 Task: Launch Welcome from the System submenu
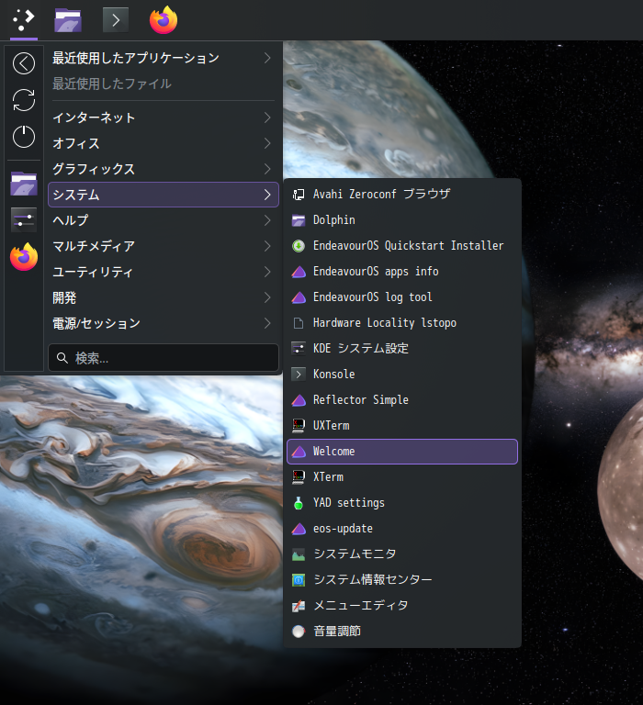pyautogui.click(x=402, y=452)
